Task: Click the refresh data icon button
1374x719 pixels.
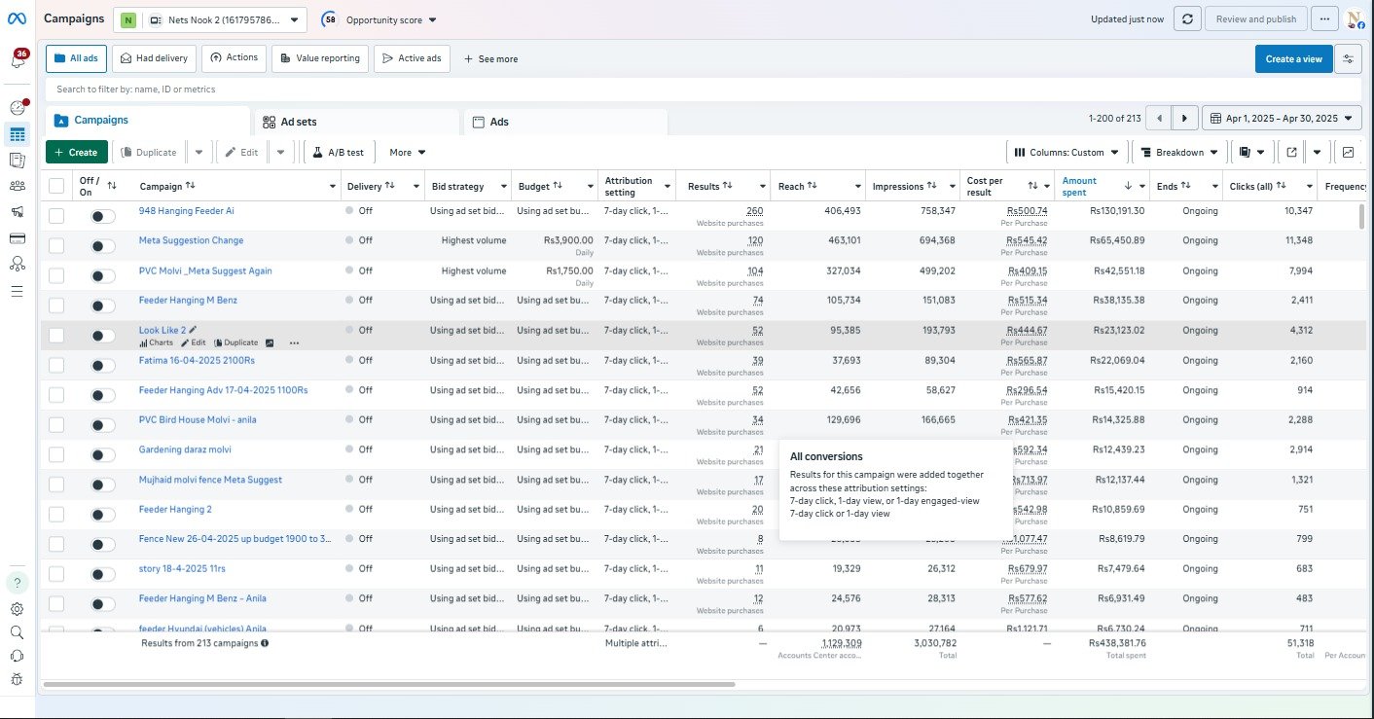Action: tap(1186, 18)
